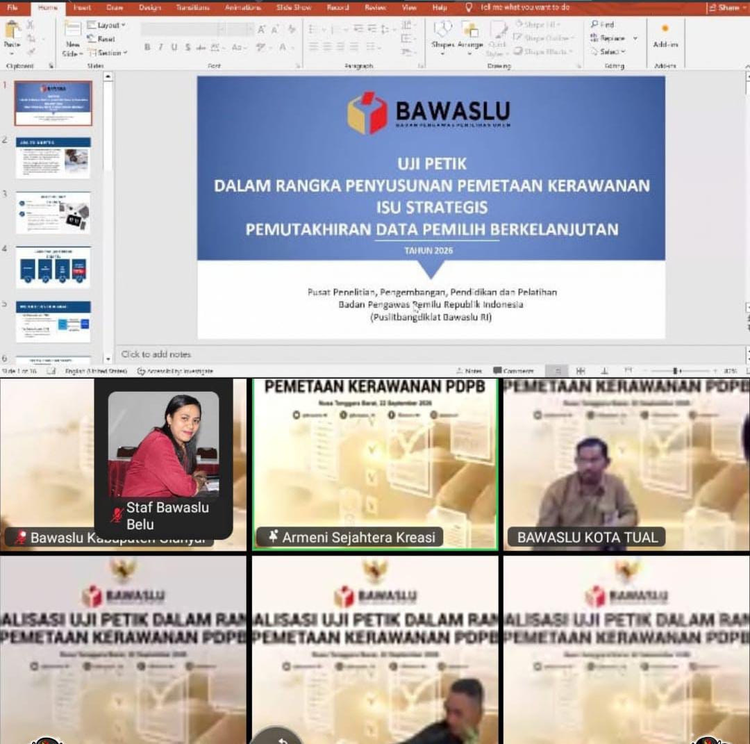The width and height of the screenshot is (750, 744).
Task: Click the Shape Fill button
Action: (537, 24)
